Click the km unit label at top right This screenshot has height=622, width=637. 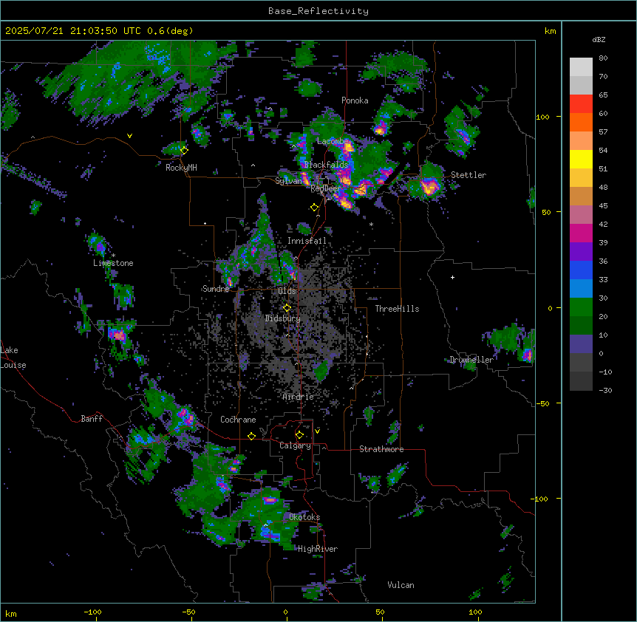tap(550, 31)
